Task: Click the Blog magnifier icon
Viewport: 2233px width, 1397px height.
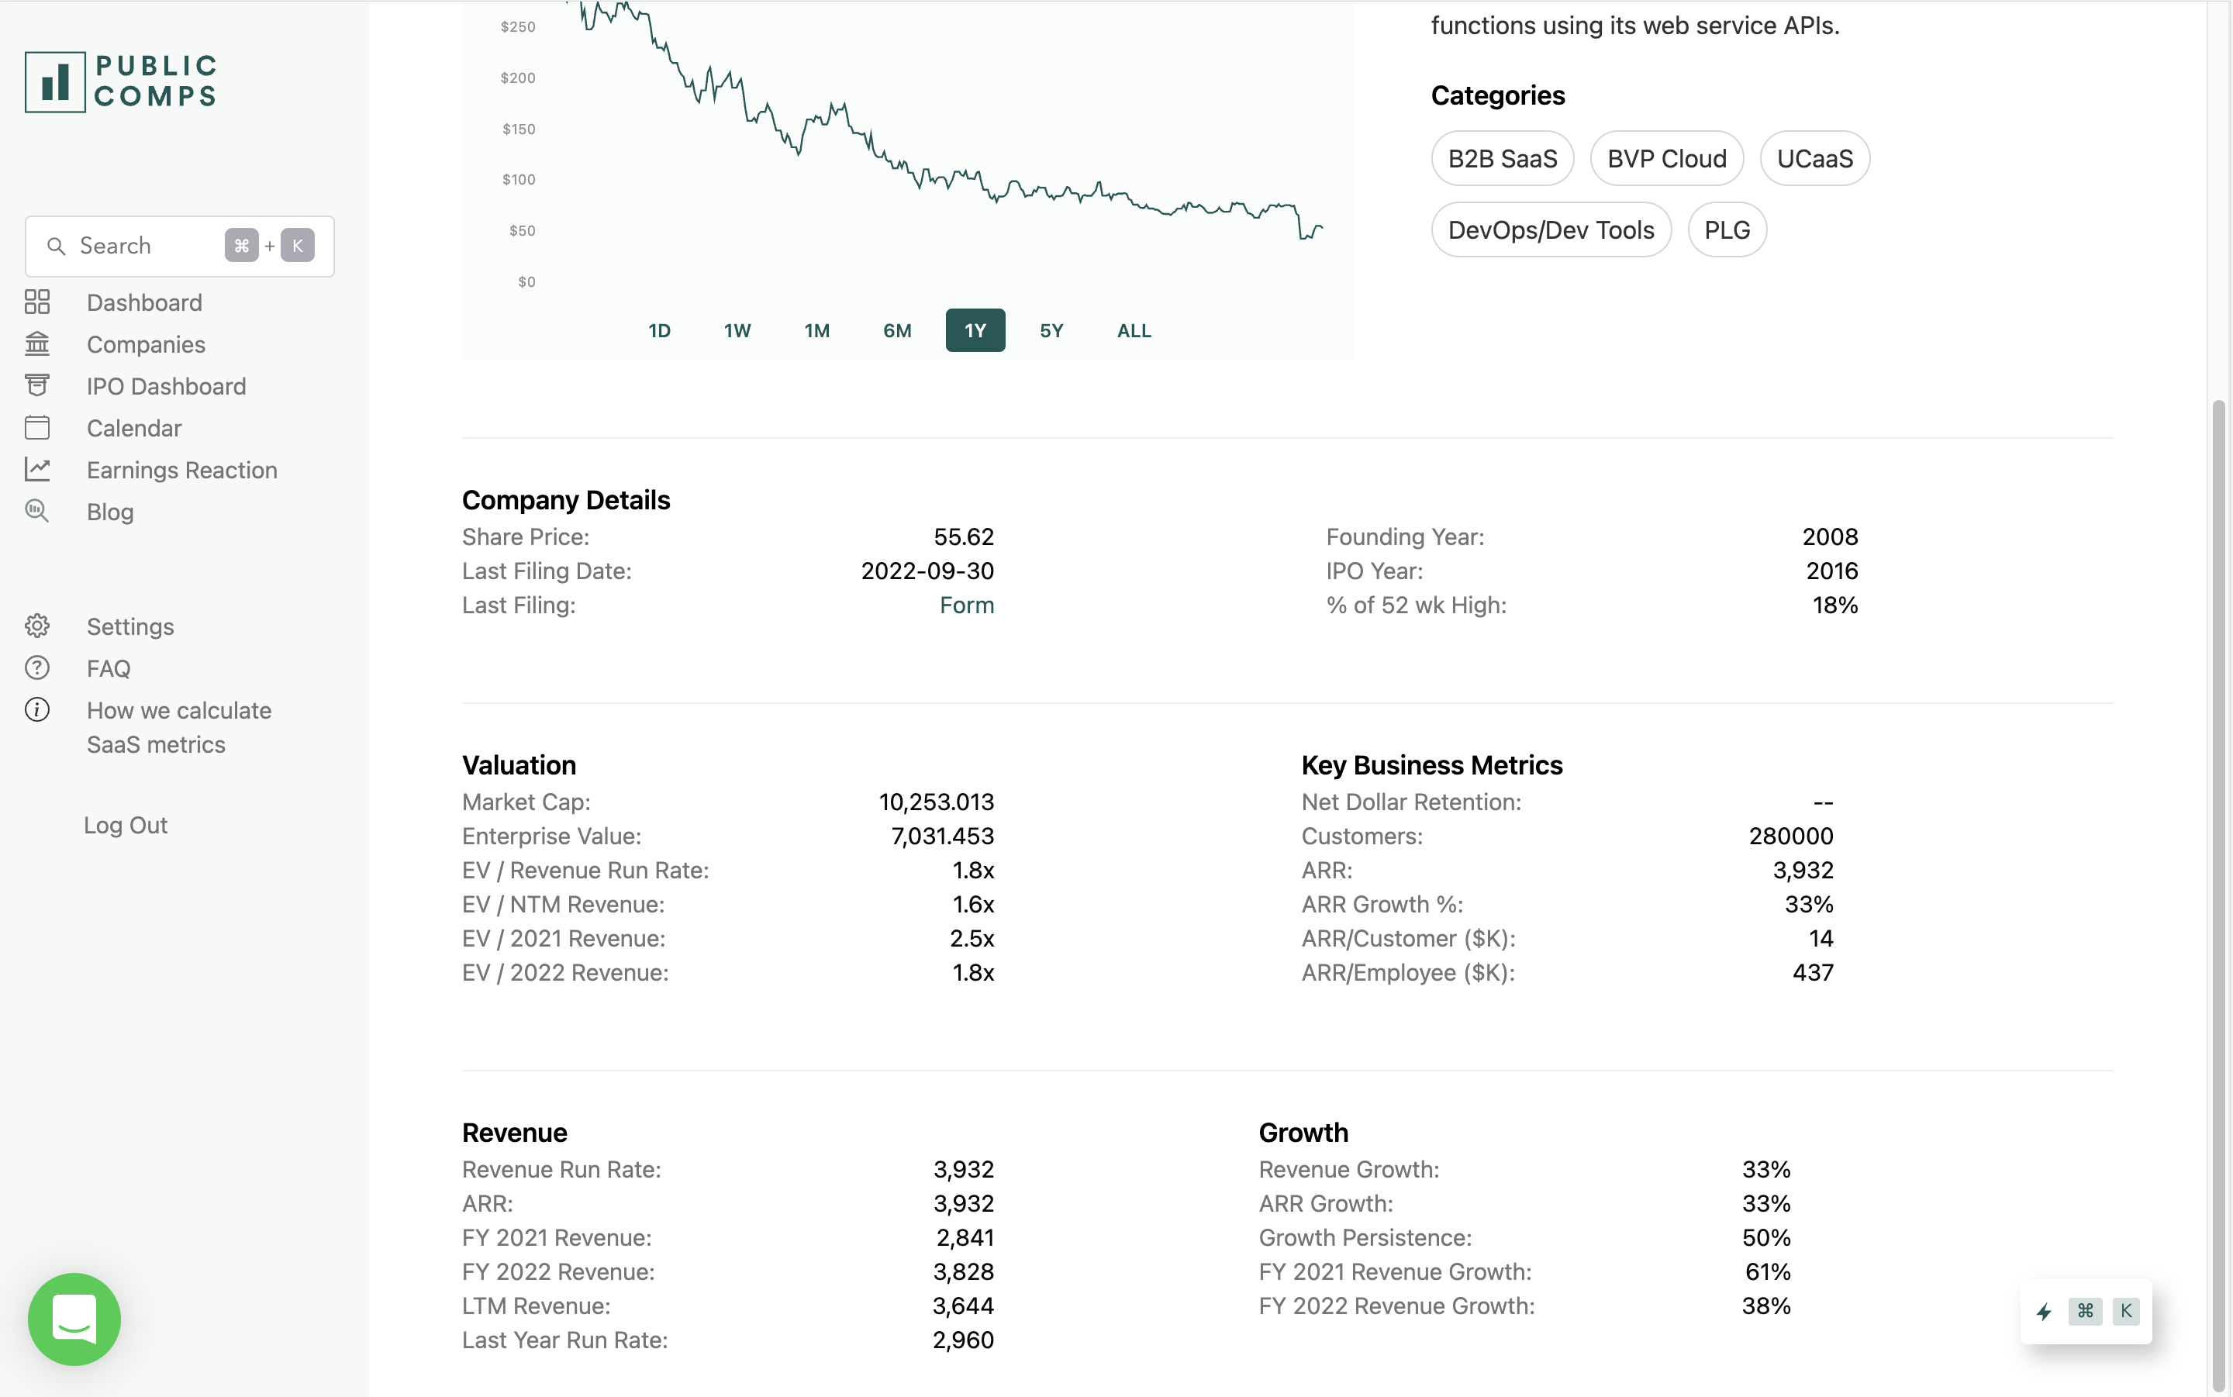Action: coord(37,511)
